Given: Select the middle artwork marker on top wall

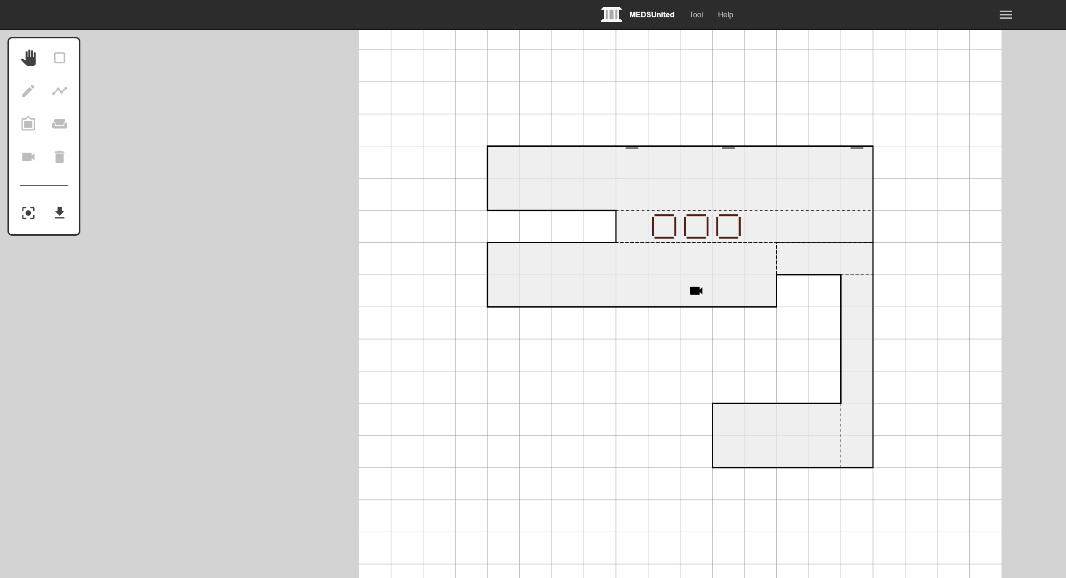Looking at the screenshot, I should point(729,148).
